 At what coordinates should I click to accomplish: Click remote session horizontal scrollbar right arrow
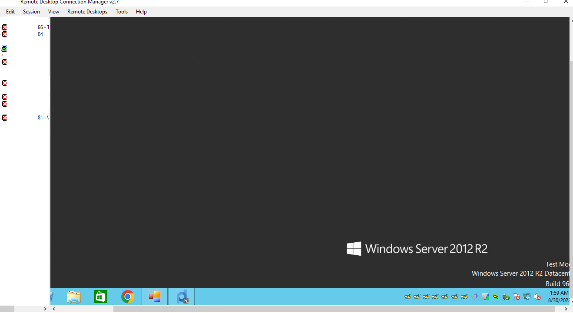click(566, 309)
